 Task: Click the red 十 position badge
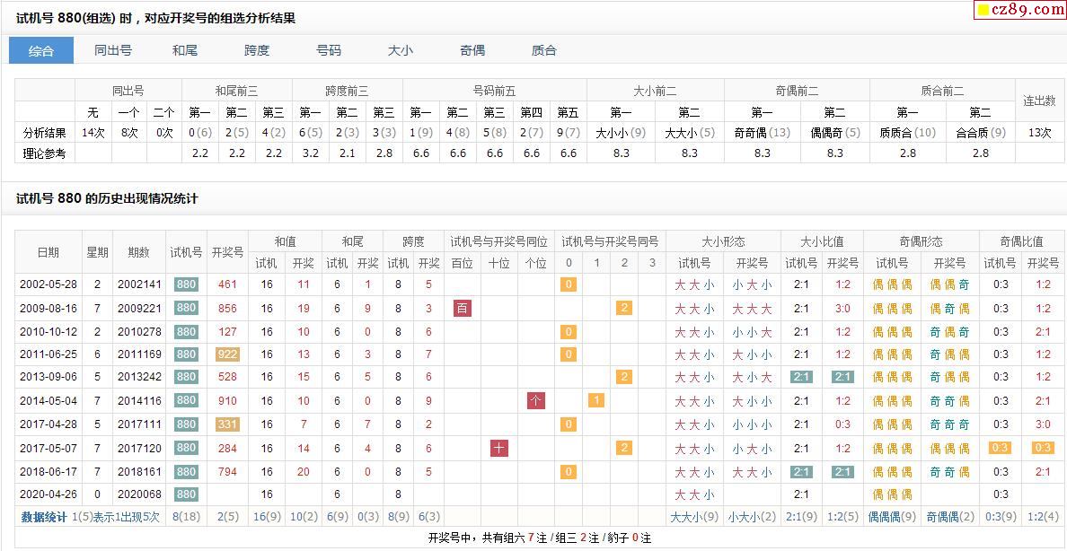click(499, 448)
